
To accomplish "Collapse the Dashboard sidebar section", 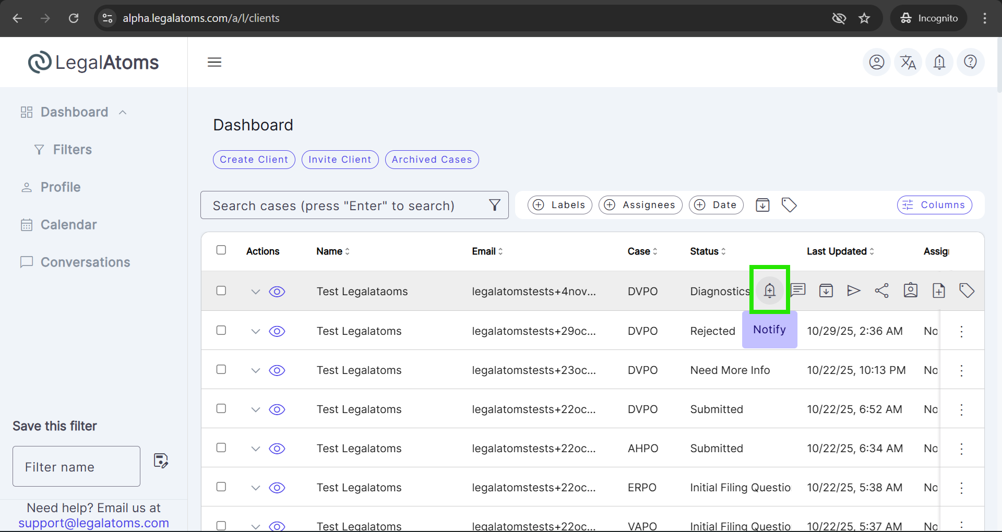I will pyautogui.click(x=123, y=112).
